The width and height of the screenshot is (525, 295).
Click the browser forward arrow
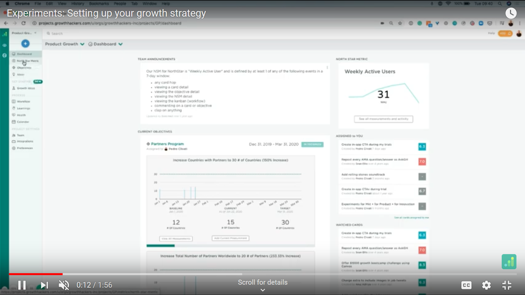15,23
